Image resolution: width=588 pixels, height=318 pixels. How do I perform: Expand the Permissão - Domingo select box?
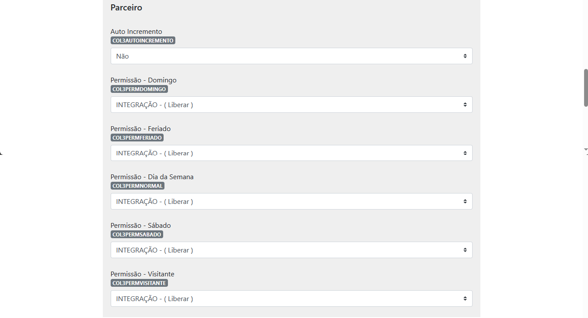tap(291, 105)
